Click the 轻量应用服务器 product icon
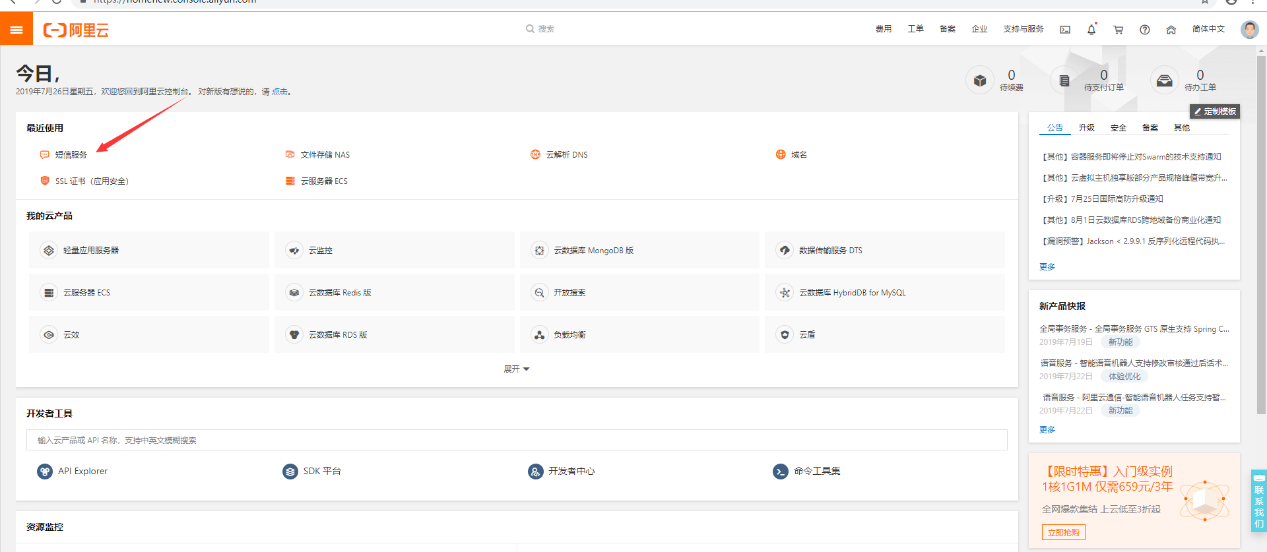1267x552 pixels. 49,251
